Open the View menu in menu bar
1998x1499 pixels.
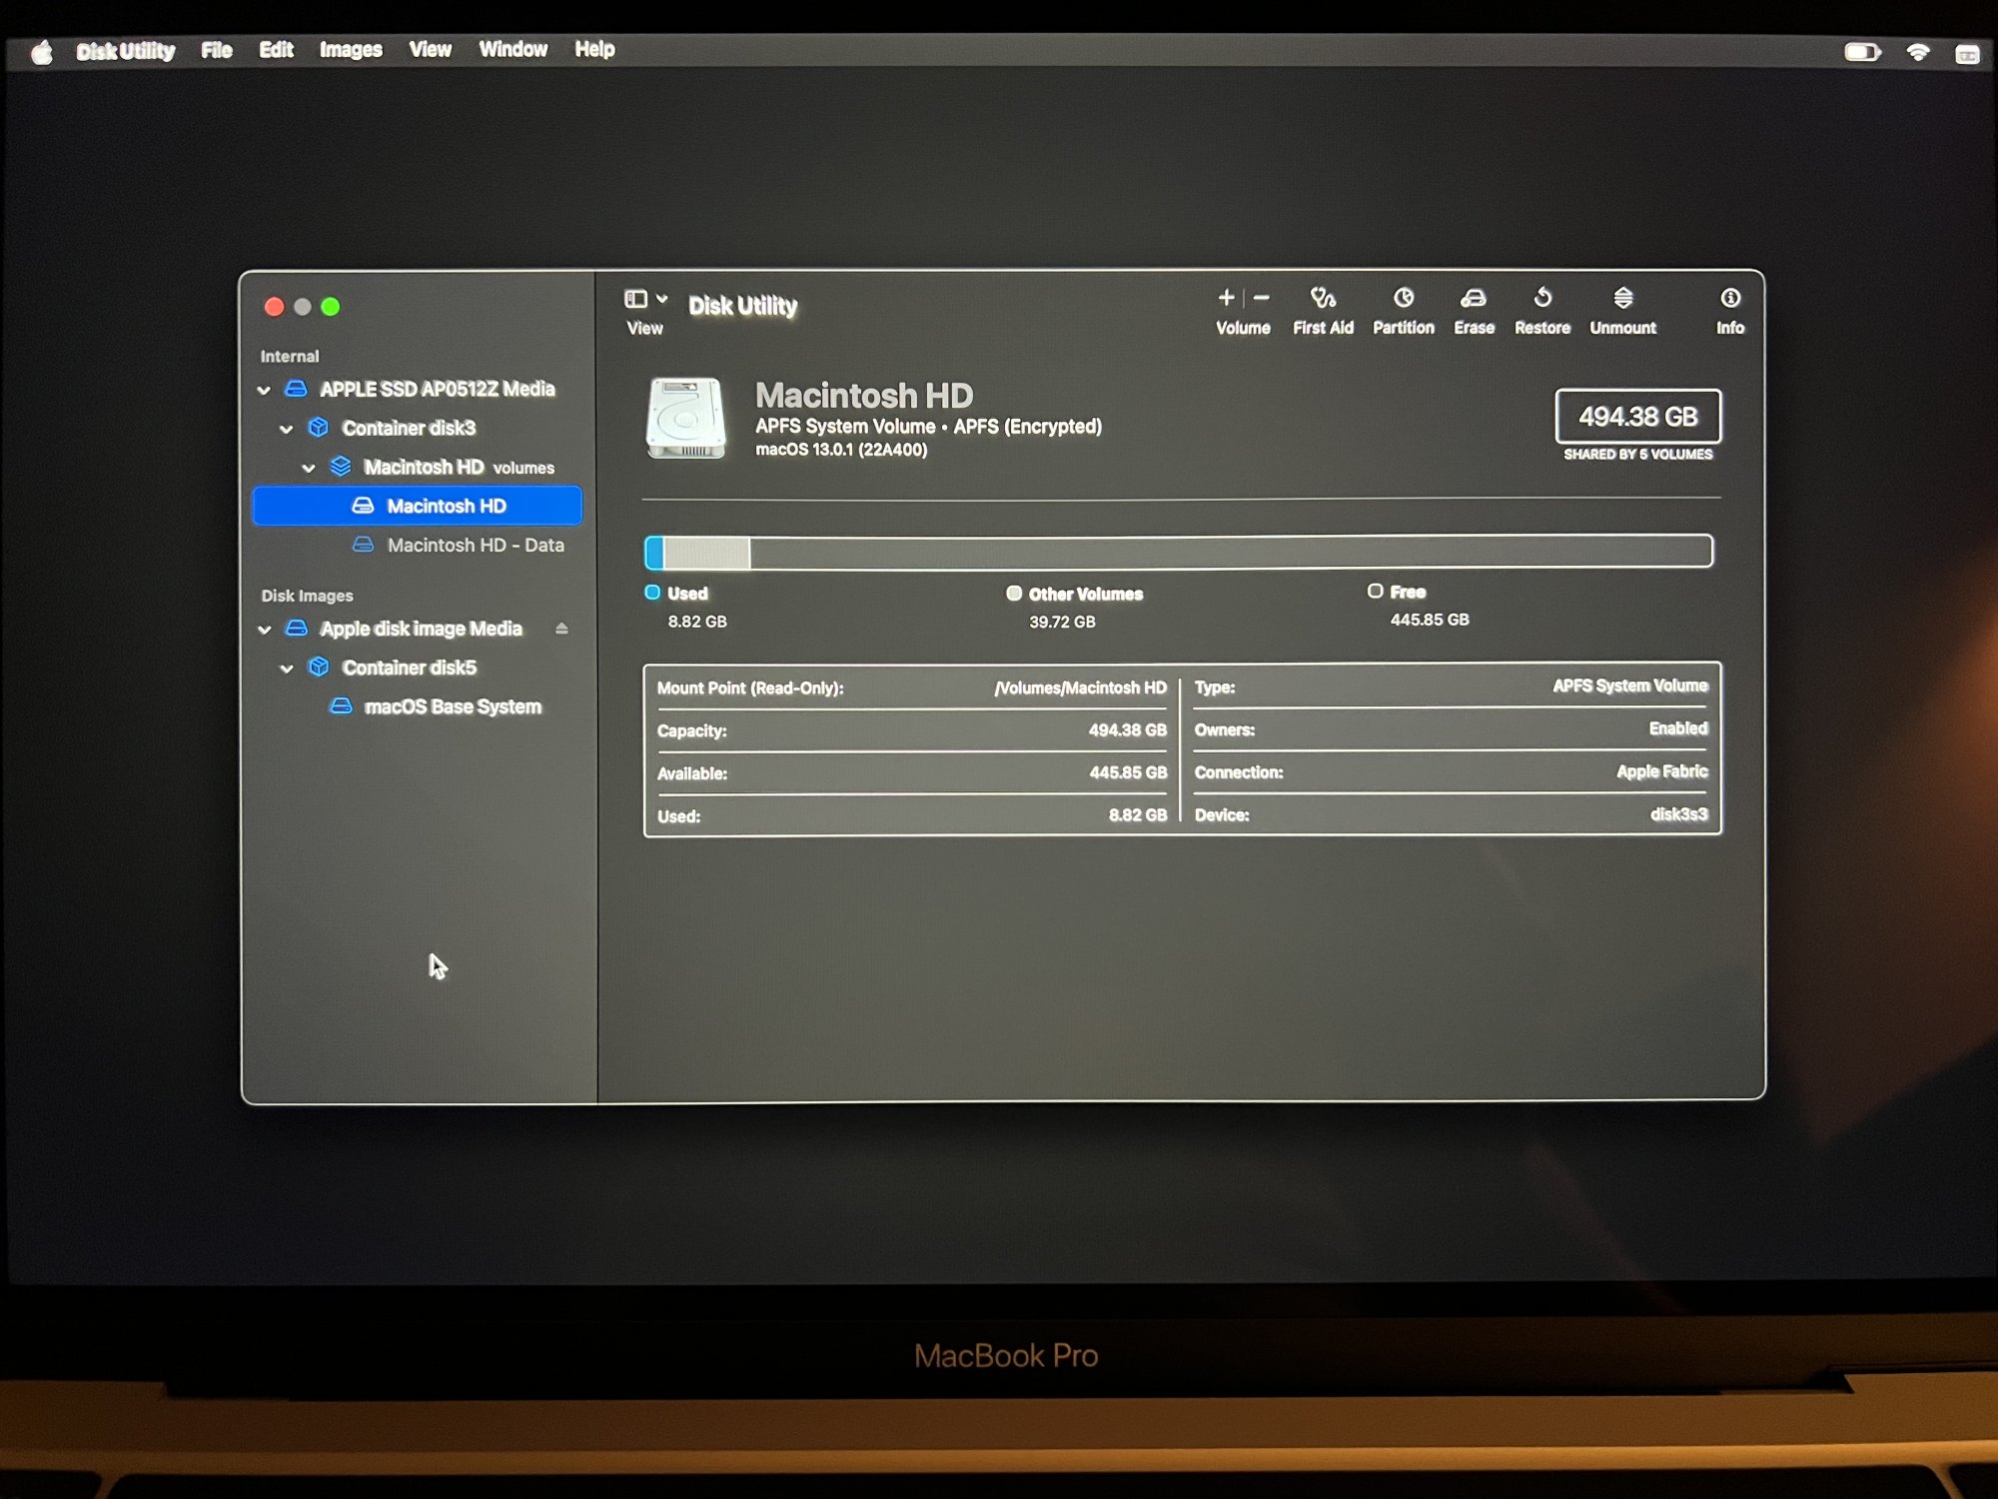click(431, 49)
